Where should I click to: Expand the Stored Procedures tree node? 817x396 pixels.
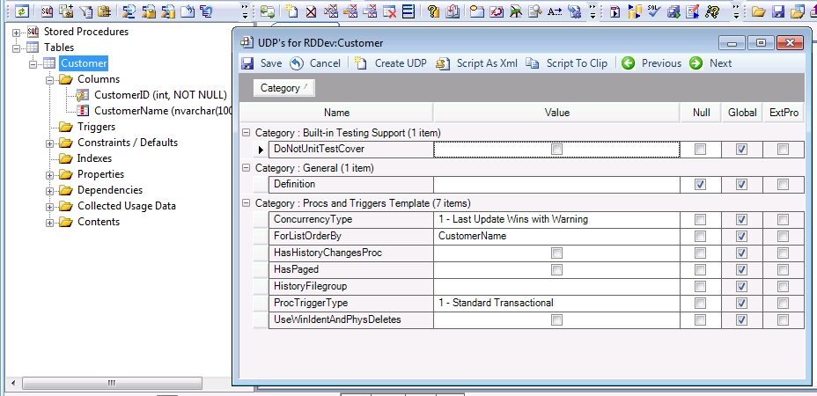point(17,32)
